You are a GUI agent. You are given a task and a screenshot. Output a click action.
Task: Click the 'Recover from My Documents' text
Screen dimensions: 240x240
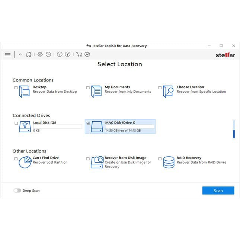(128, 92)
